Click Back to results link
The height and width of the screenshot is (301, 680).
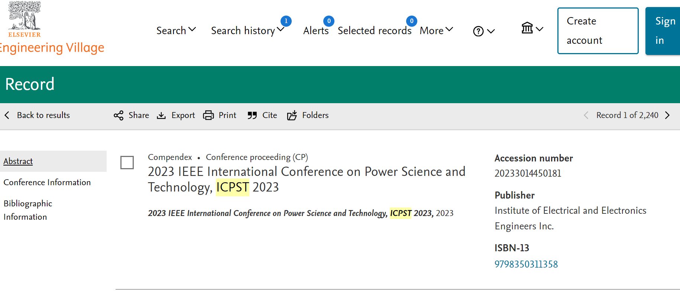coord(43,115)
